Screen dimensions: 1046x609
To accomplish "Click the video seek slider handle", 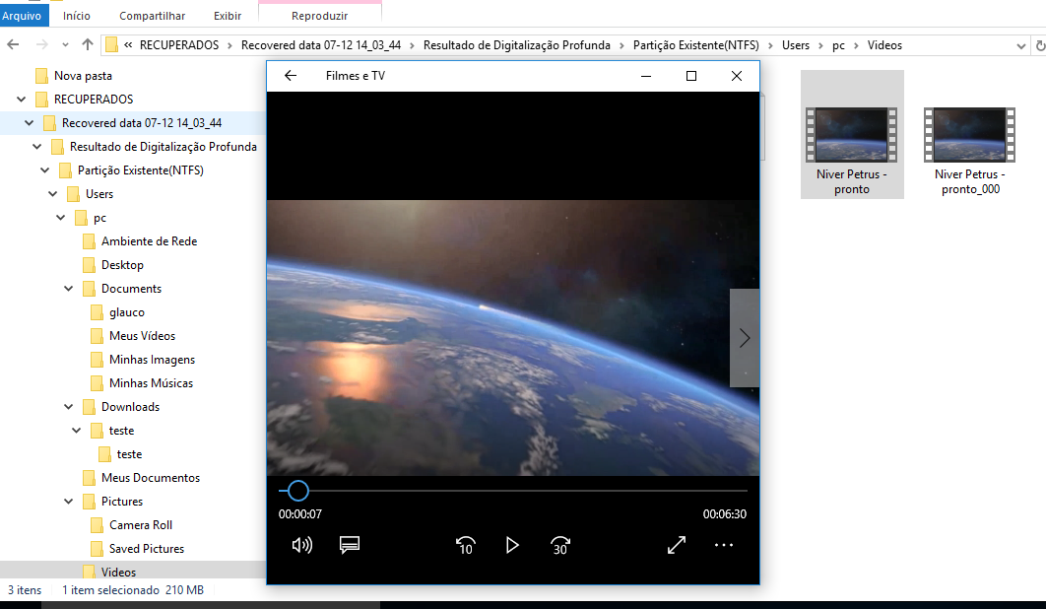I will coord(298,491).
